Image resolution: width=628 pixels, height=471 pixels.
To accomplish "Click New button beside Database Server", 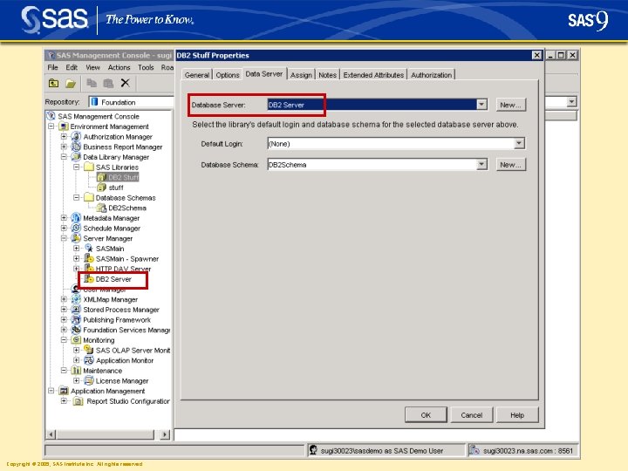I will pyautogui.click(x=510, y=105).
